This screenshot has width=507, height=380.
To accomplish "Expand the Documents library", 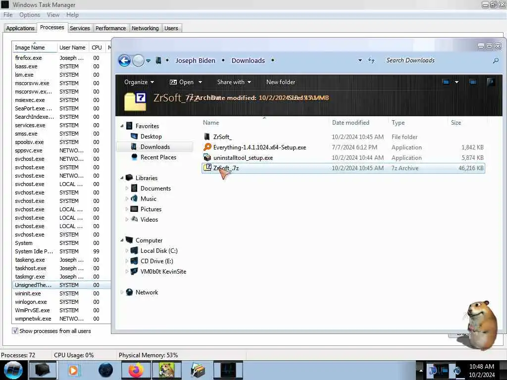I will point(127,189).
